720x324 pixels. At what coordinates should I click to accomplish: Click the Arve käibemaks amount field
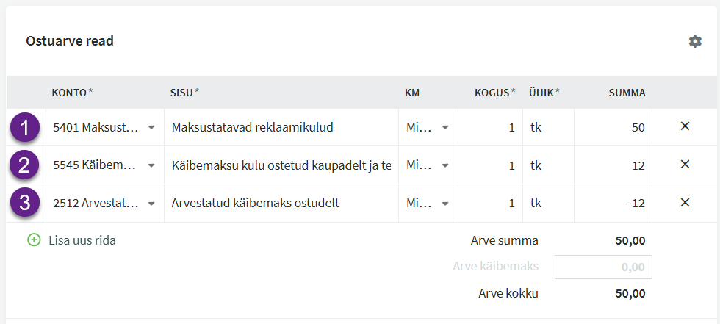(603, 267)
